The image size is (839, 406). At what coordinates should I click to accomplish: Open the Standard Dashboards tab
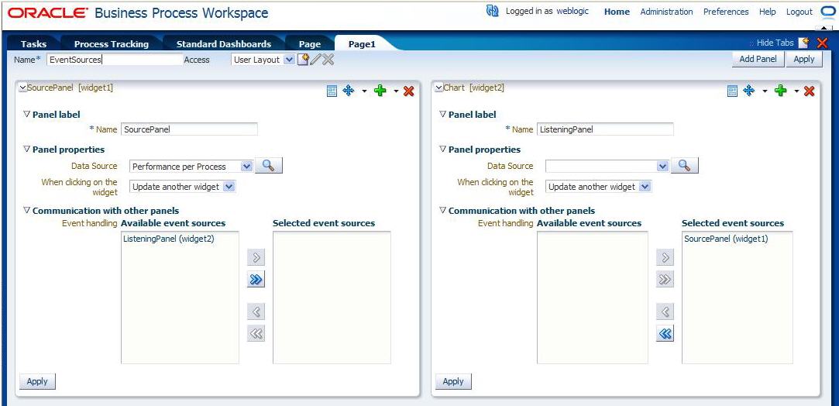(x=224, y=44)
